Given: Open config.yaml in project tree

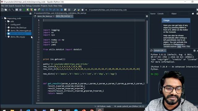Looking at the screenshot, I should (x=15, y=25).
